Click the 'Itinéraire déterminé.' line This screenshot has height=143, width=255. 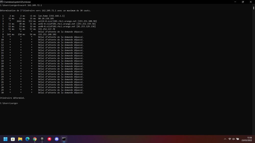(x=13, y=98)
